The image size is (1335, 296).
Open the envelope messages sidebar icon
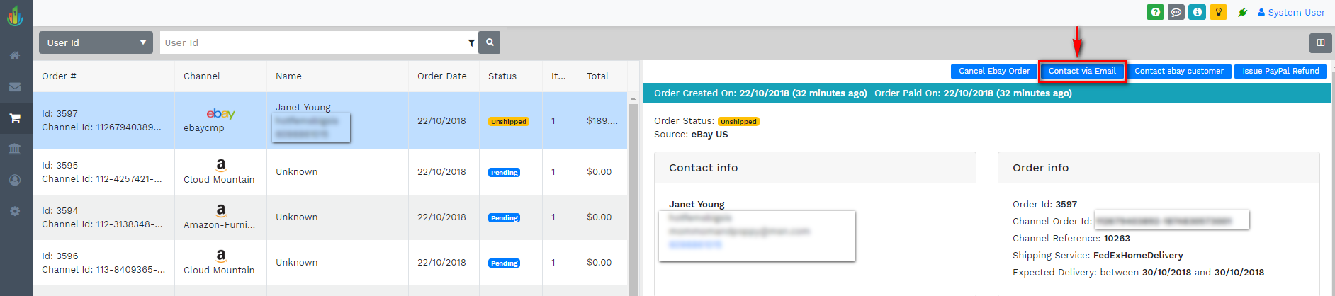pos(15,87)
